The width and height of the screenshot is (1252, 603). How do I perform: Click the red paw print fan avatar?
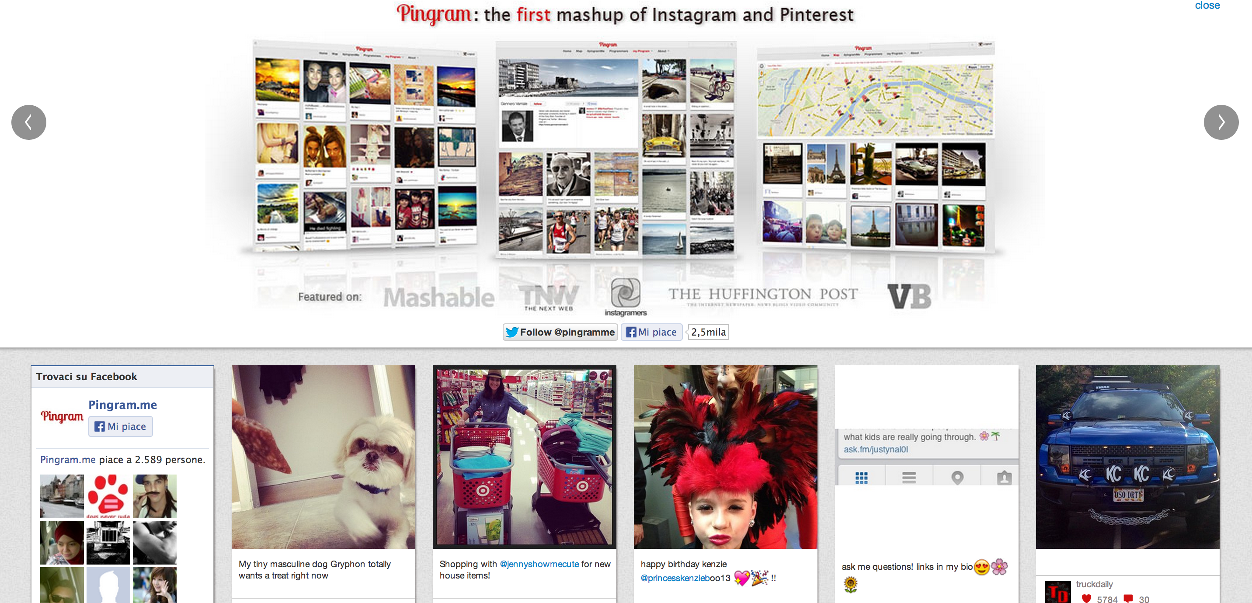[108, 496]
